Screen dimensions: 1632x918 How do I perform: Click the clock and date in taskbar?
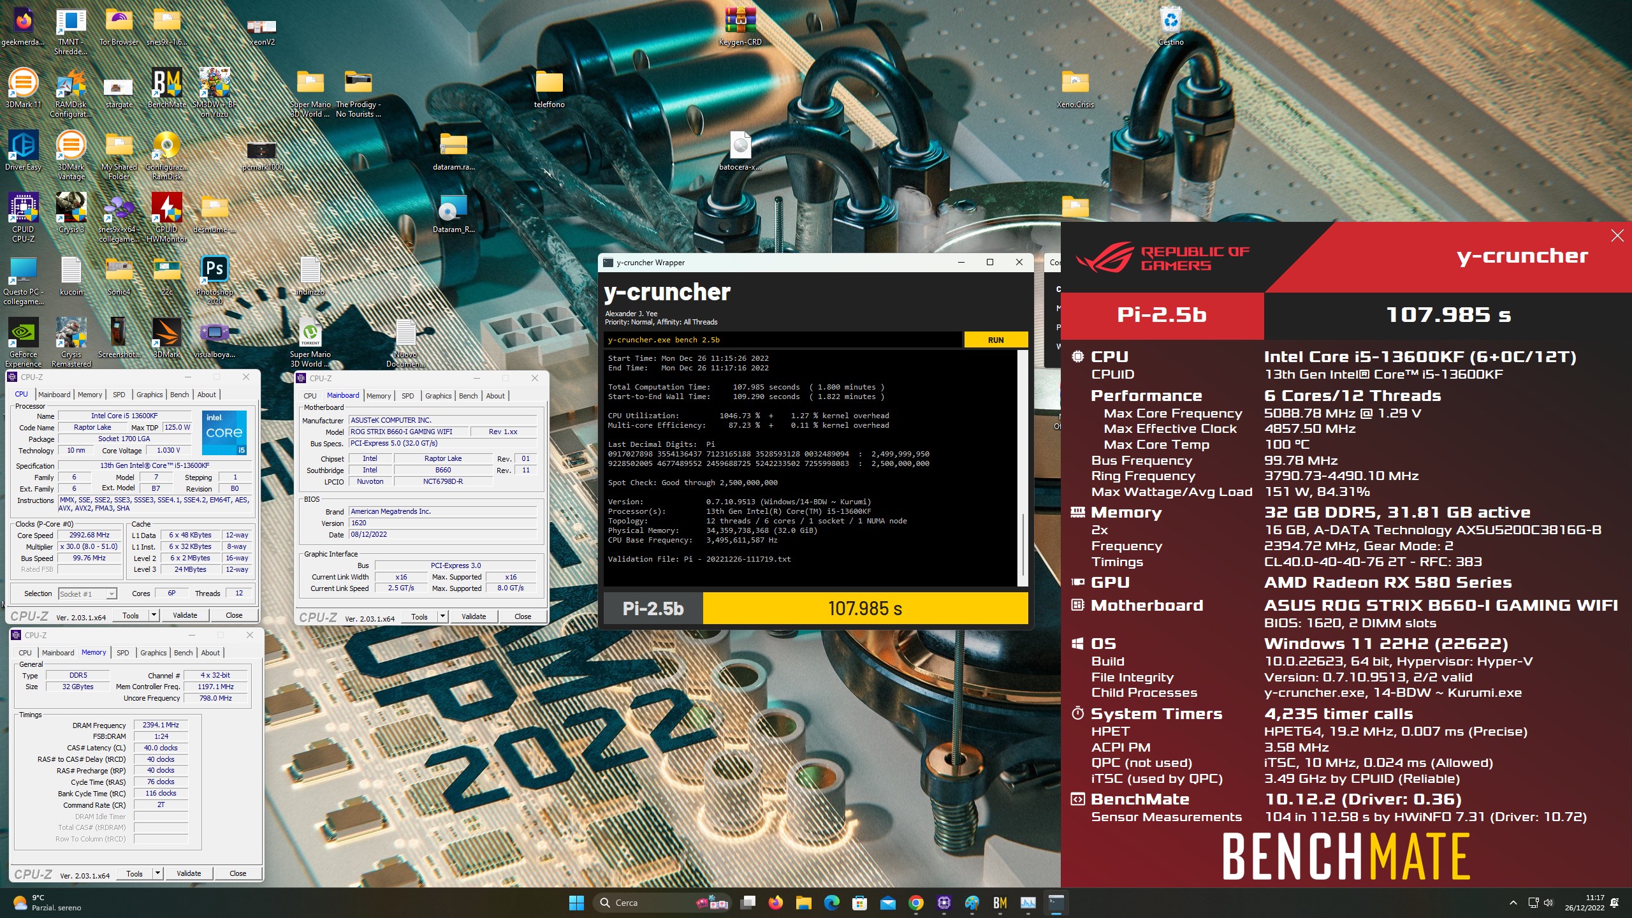coord(1585,903)
